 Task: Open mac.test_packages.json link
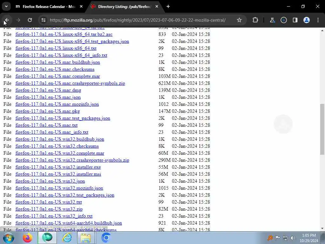(x=63, y=118)
